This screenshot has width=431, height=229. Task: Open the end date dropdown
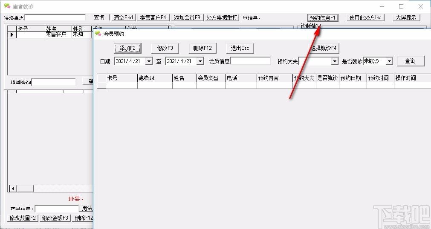pos(200,61)
